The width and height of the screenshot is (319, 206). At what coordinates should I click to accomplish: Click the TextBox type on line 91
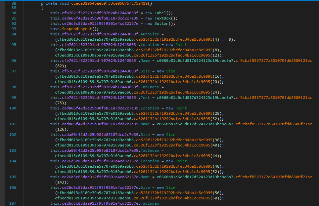(x=162, y=18)
